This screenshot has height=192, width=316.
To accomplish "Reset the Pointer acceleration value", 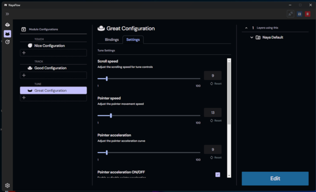I will tap(216, 158).
